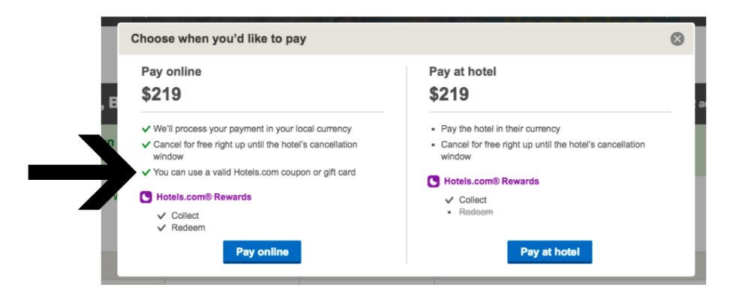Screen dimensions: 745x299
Task: Click the Hotels.com Rewards moon icon under Pay at hotel
Action: (434, 181)
